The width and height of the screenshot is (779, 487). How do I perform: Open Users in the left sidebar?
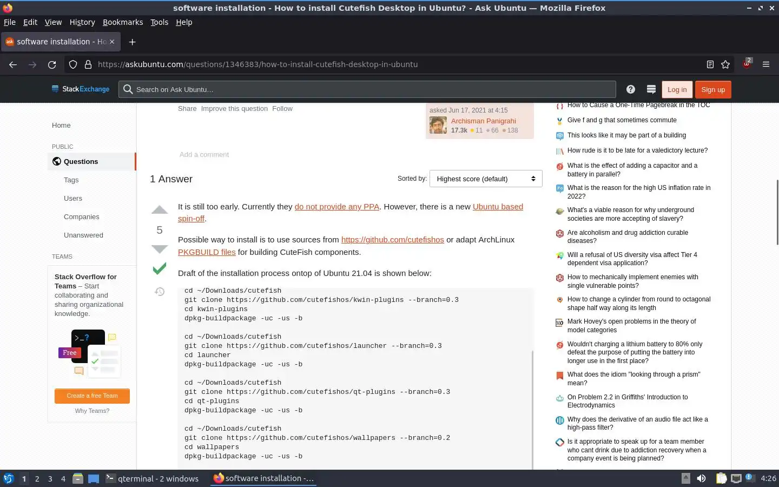pos(73,199)
